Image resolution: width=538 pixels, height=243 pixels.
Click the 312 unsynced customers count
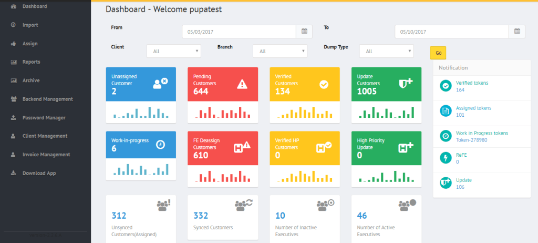point(119,216)
